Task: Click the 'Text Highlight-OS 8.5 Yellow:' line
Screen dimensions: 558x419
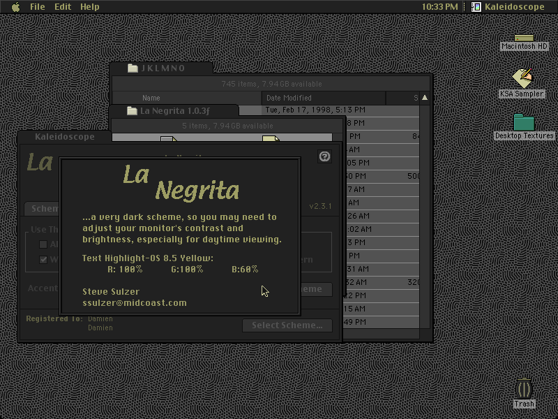Action: pos(148,258)
